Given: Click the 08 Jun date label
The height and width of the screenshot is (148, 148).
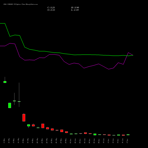Looking at the screenshot, I should click(94, 141).
